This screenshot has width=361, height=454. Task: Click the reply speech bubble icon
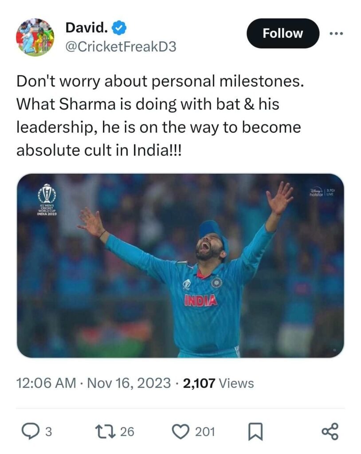[31, 431]
